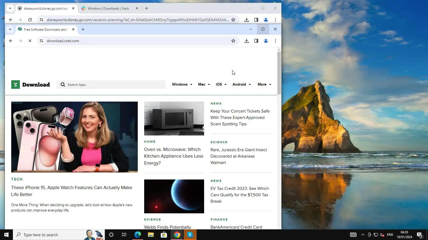Open site information icon in the Disney window
The width and height of the screenshot is (428, 240).
coord(41,20)
